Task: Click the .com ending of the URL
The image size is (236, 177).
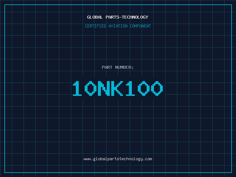Action: [x=147, y=159]
